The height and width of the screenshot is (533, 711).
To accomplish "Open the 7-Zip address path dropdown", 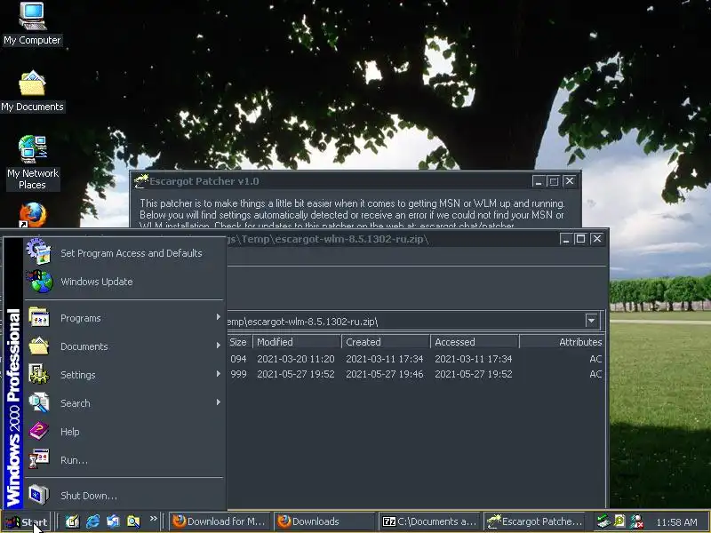I will point(591,321).
